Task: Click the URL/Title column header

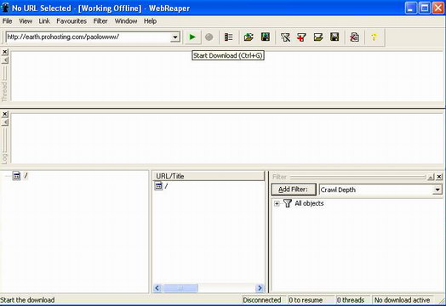Action: (209, 176)
